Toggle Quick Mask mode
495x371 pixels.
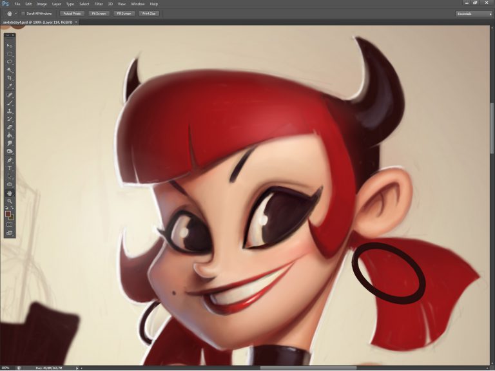[10, 225]
